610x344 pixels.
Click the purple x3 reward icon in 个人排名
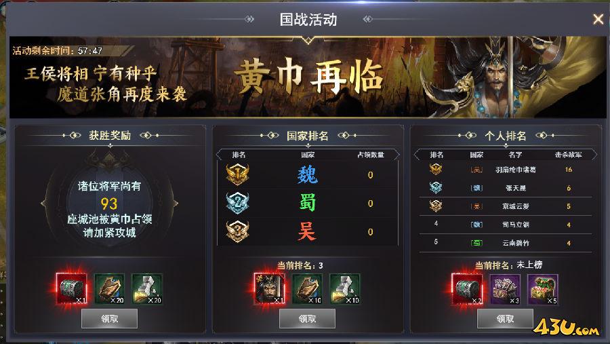point(505,288)
